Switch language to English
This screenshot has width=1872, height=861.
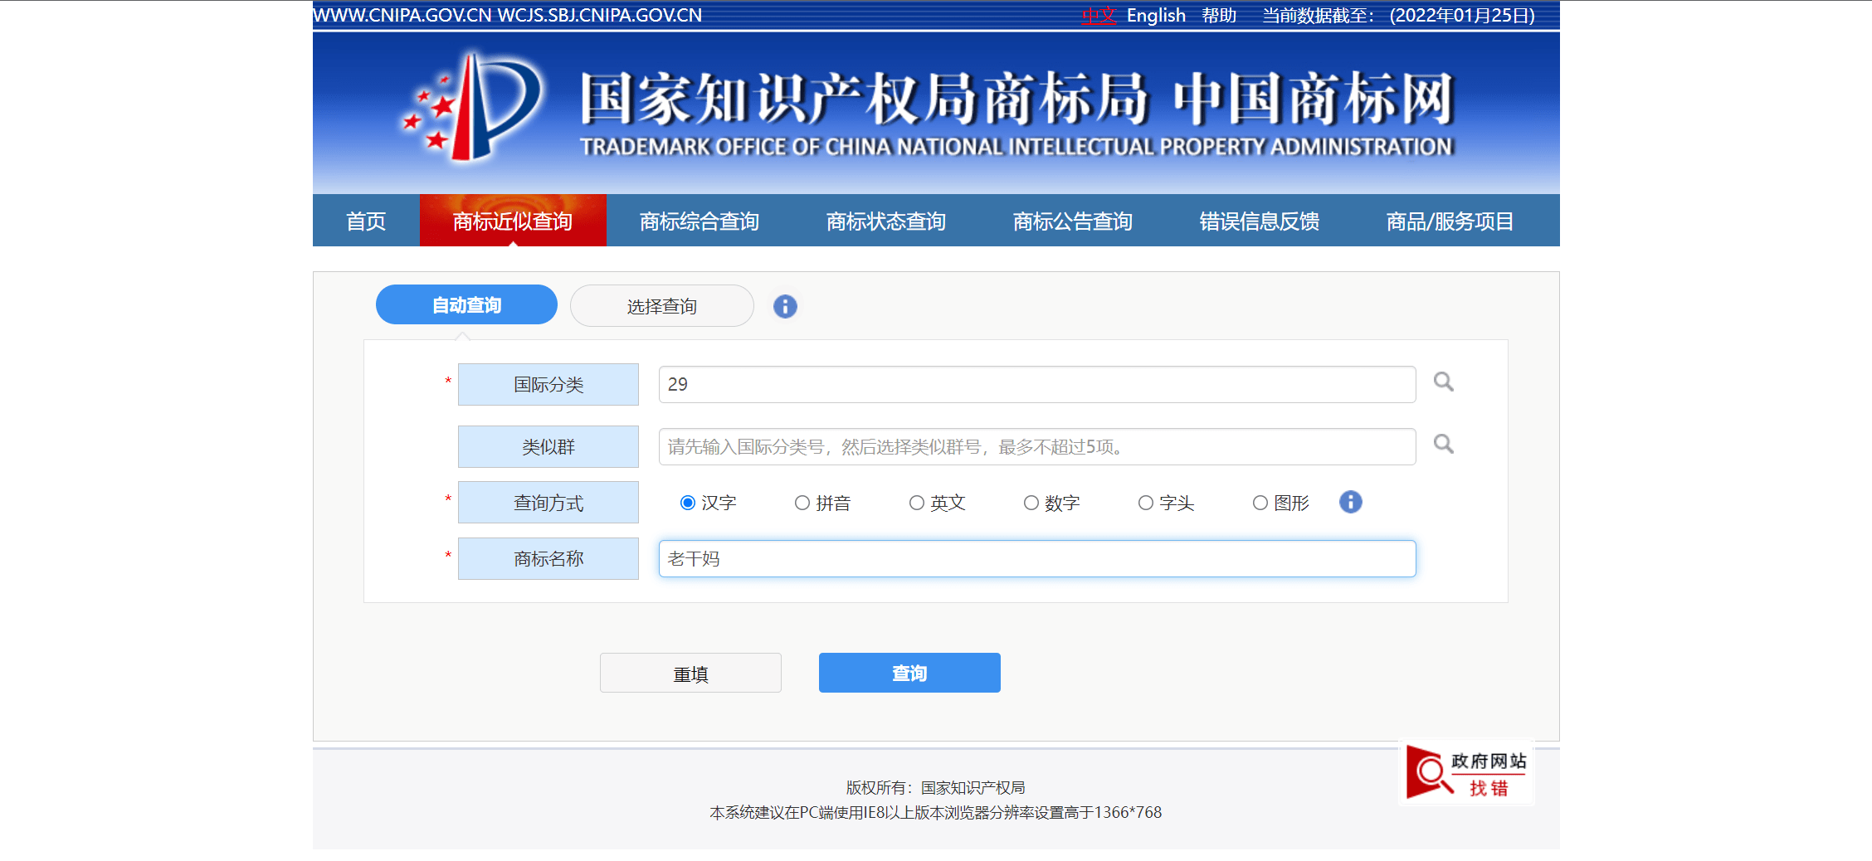(x=1156, y=15)
